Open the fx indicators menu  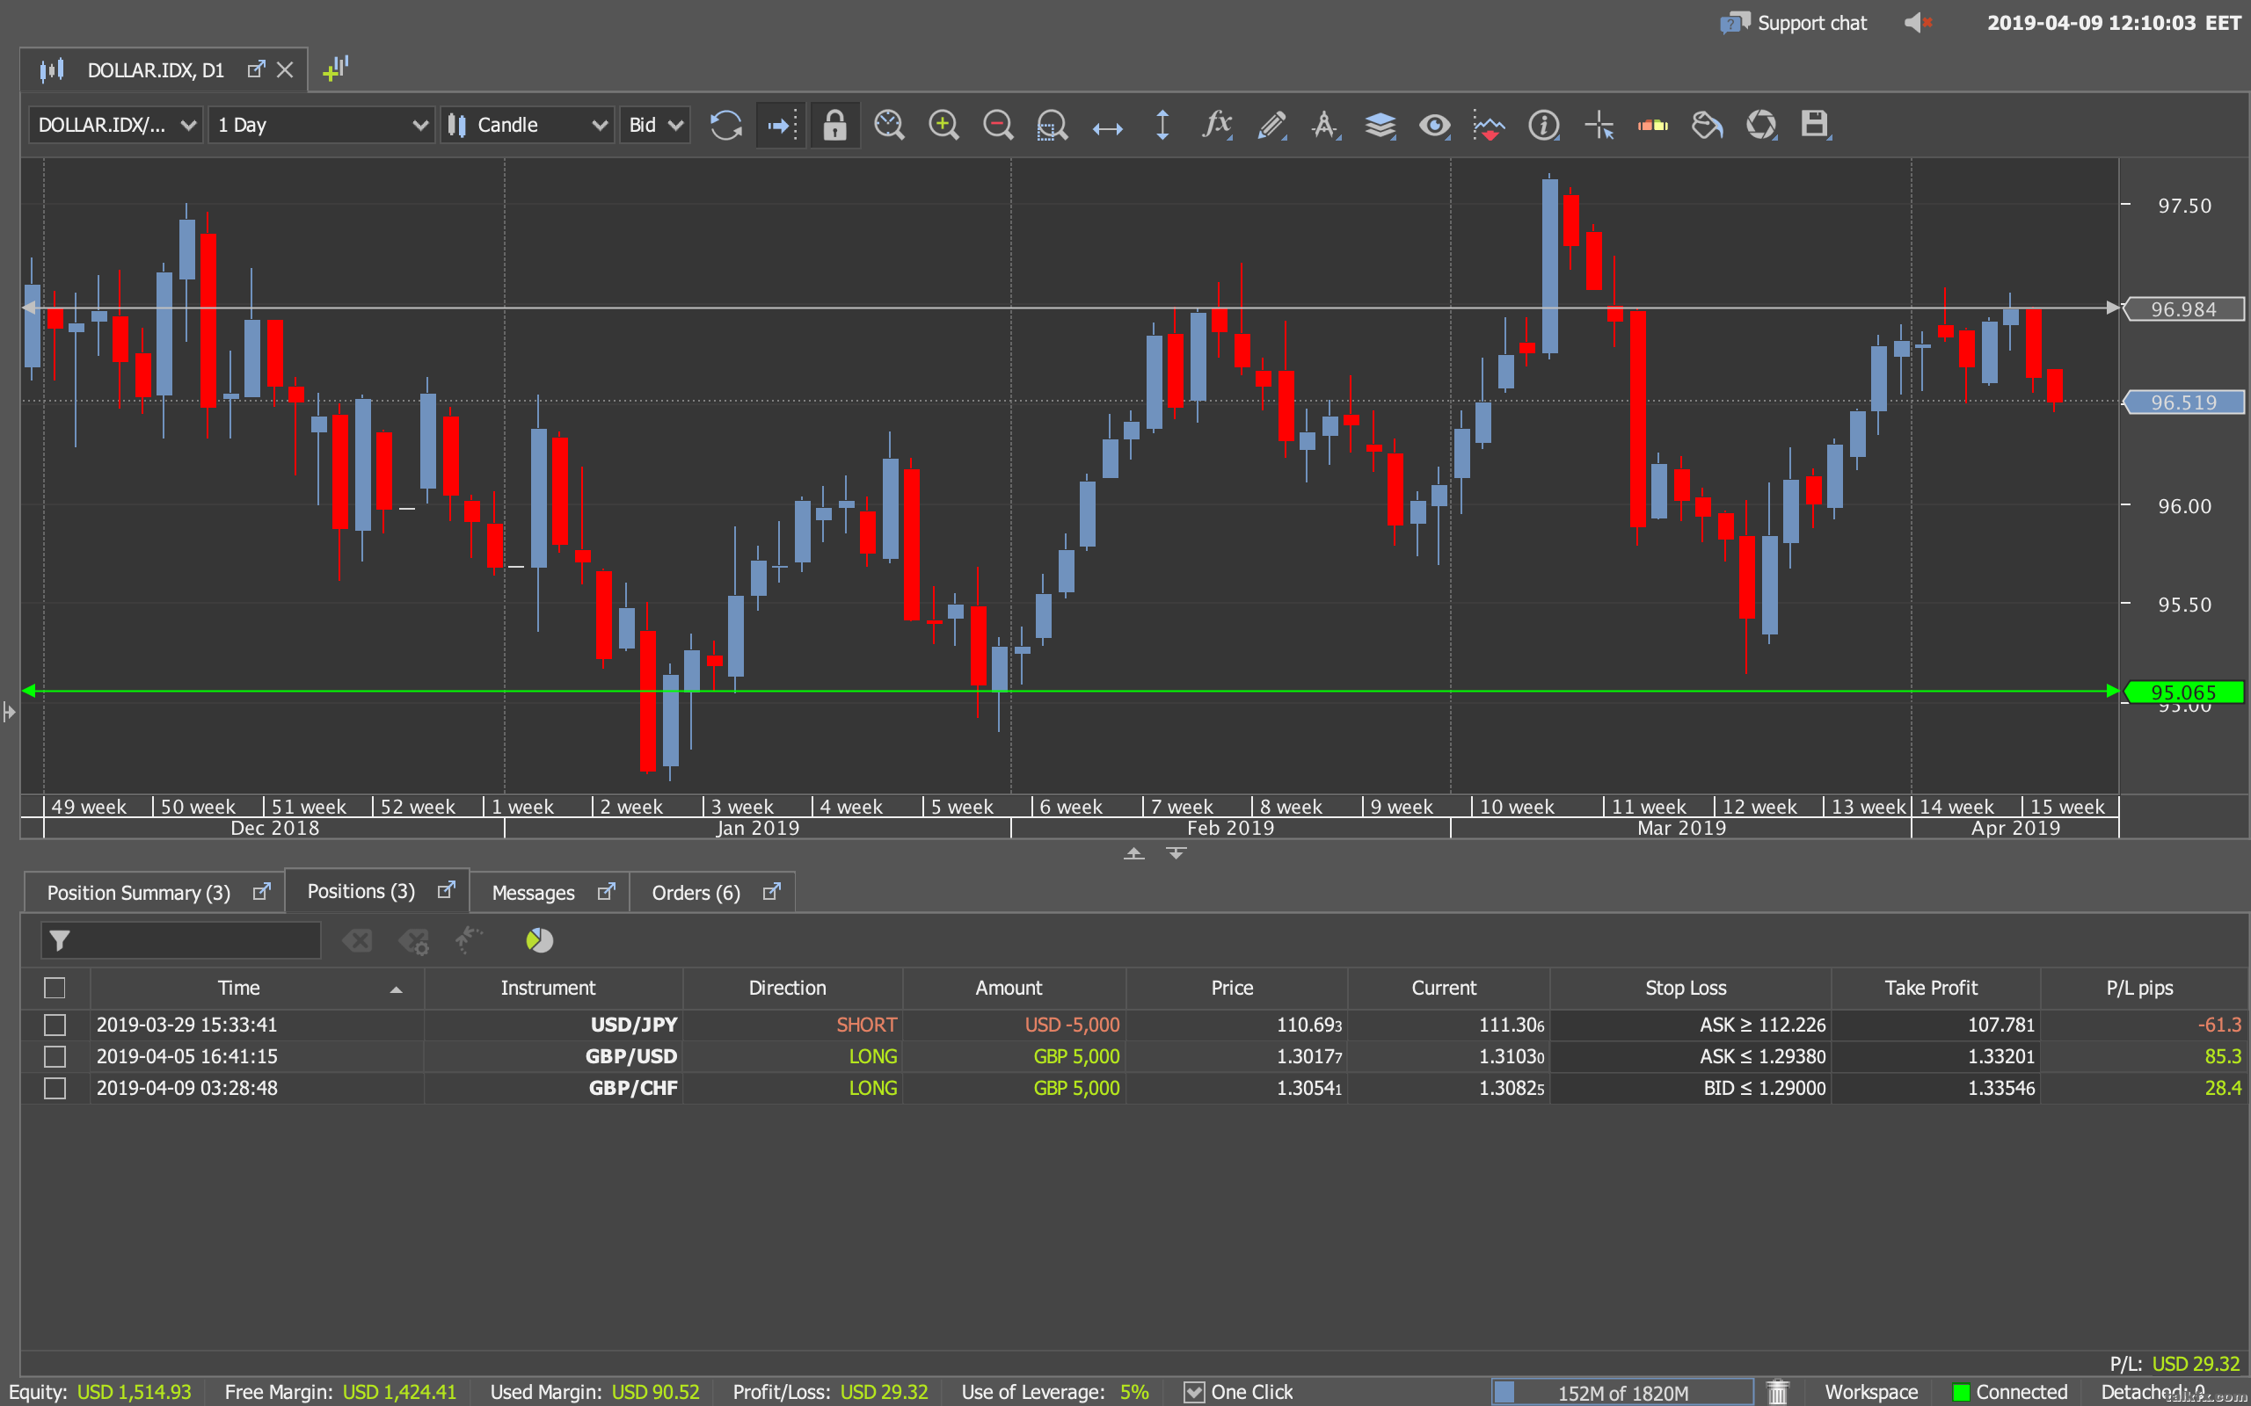click(x=1217, y=125)
